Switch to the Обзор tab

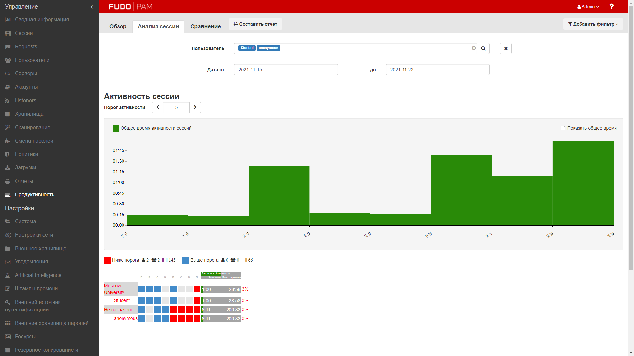pyautogui.click(x=118, y=26)
